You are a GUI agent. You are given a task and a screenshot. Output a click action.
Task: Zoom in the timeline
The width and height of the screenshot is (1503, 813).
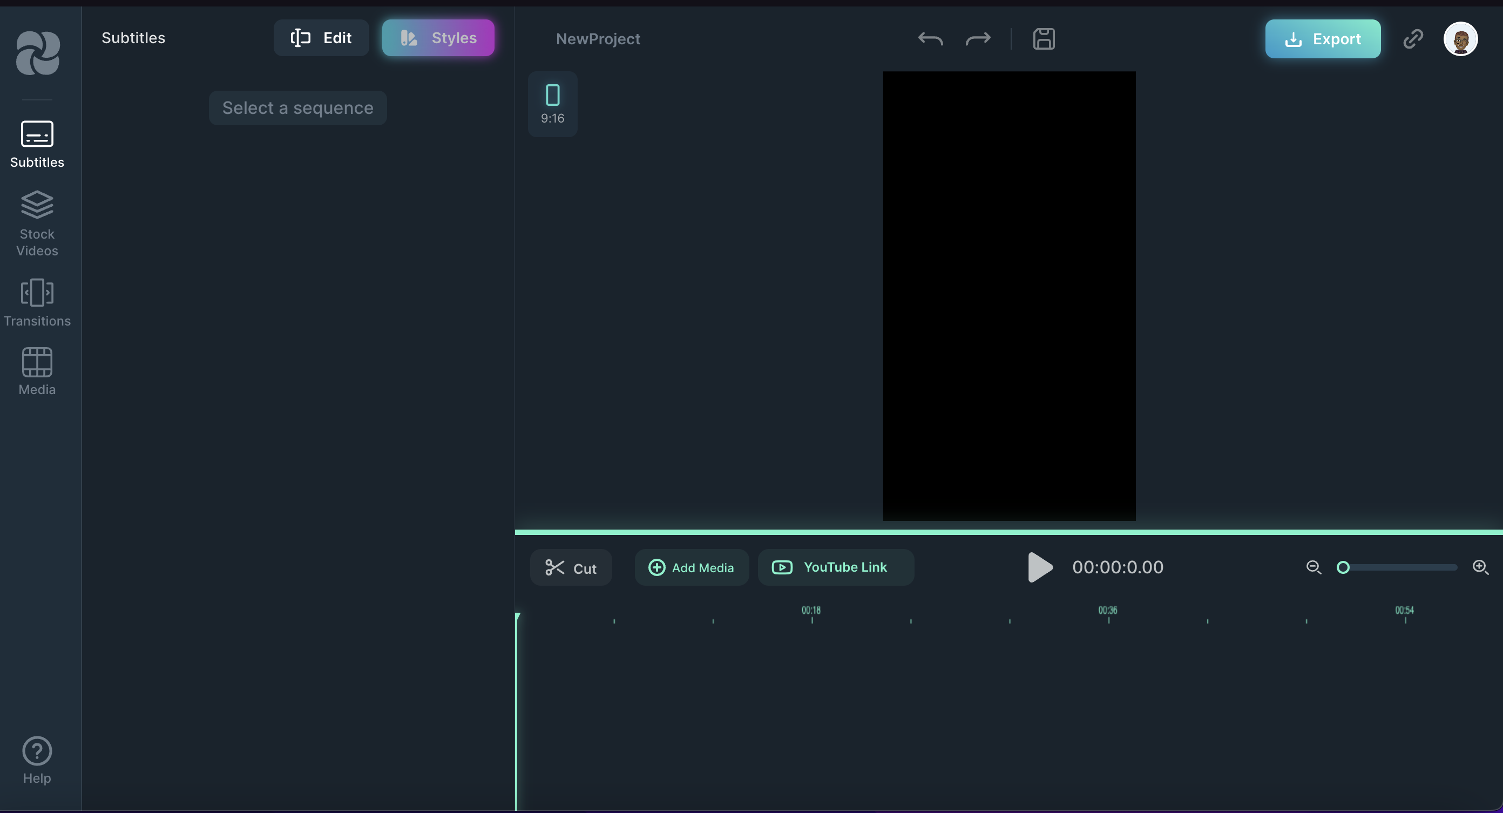click(x=1480, y=567)
